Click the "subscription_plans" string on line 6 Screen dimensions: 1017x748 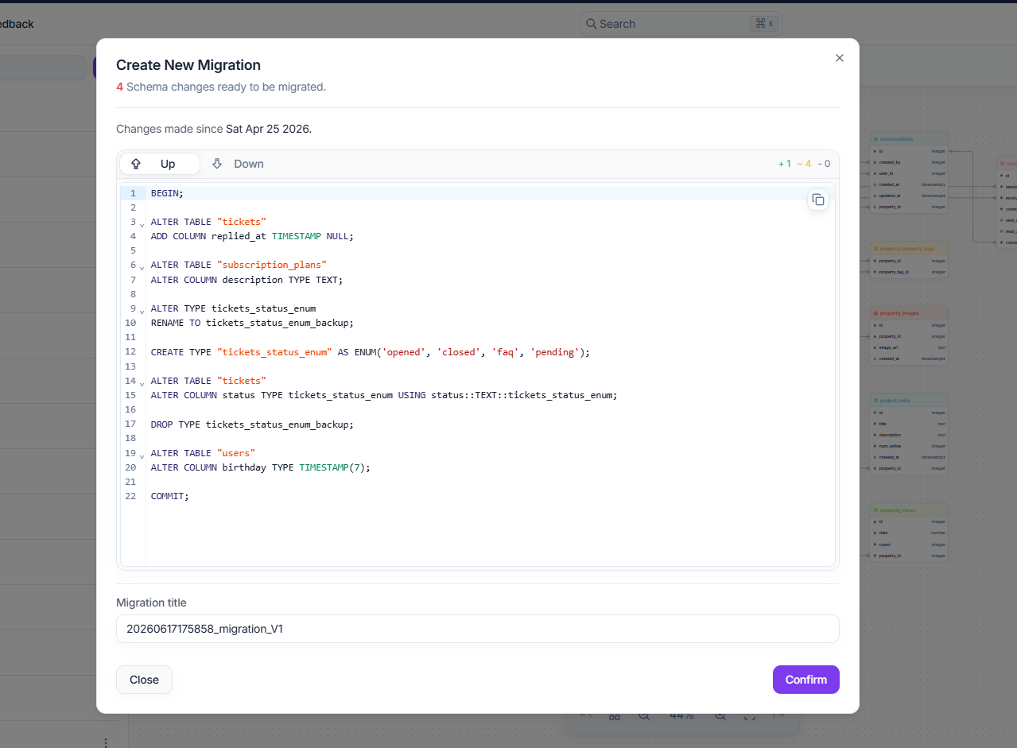[272, 265]
